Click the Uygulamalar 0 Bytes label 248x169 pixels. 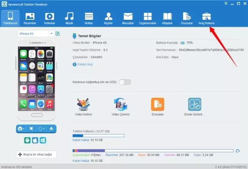tap(87, 155)
